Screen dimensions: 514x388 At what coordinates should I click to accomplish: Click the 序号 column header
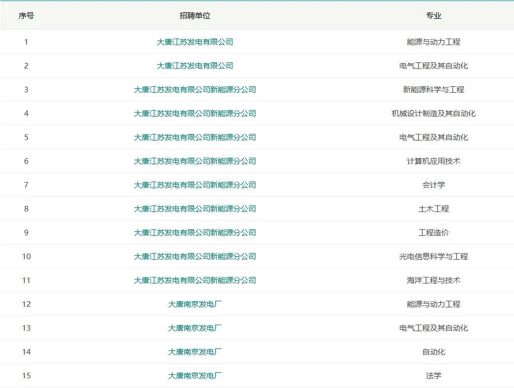pyautogui.click(x=26, y=16)
